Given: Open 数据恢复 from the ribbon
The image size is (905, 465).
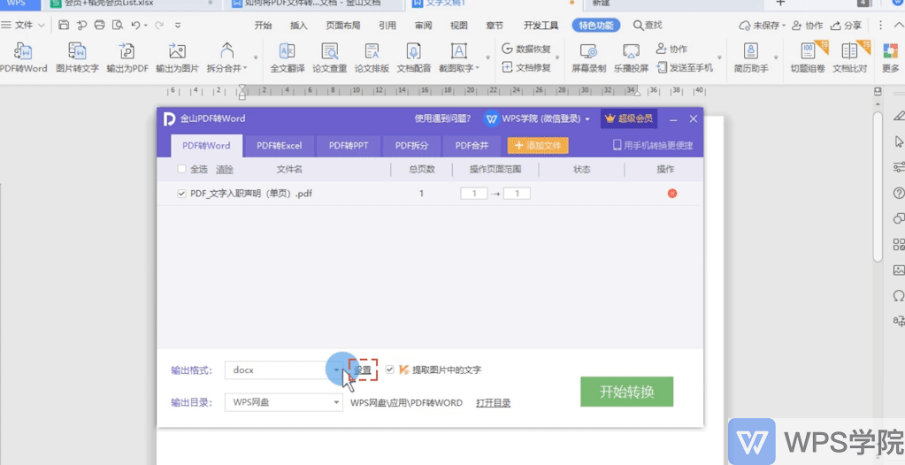Looking at the screenshot, I should [526, 49].
